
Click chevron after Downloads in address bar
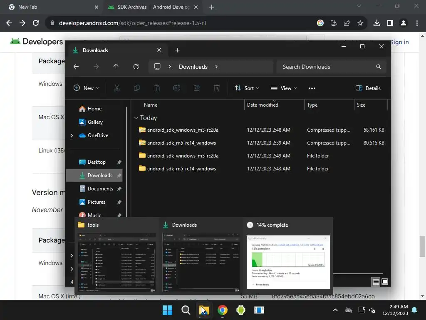tap(216, 67)
